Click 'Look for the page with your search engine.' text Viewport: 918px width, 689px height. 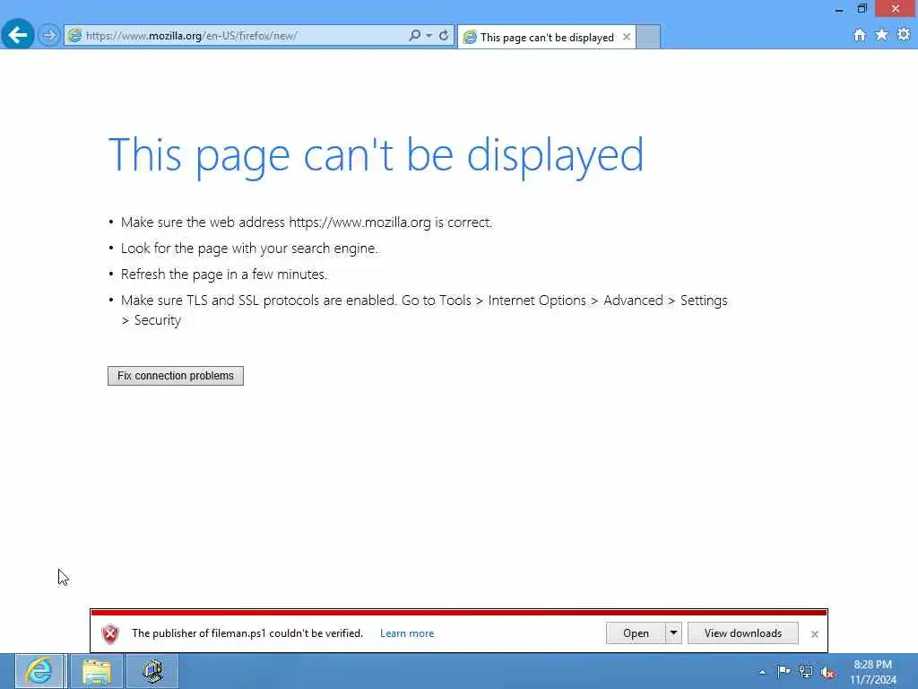click(x=250, y=249)
